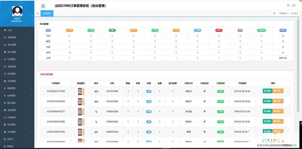This screenshot has width=302, height=149.
Task: Click the admin avatar picture
Action: pyautogui.click(x=17, y=11)
